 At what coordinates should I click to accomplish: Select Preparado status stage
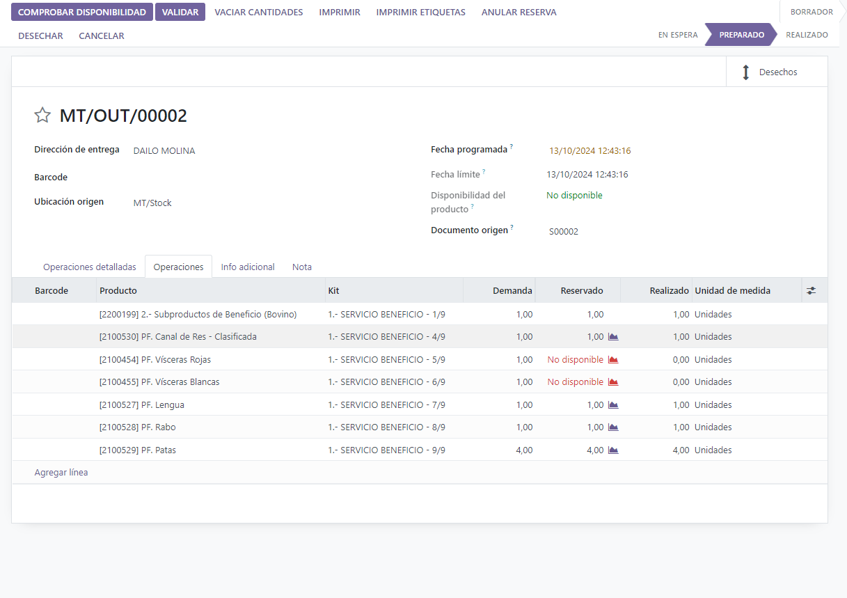click(742, 35)
